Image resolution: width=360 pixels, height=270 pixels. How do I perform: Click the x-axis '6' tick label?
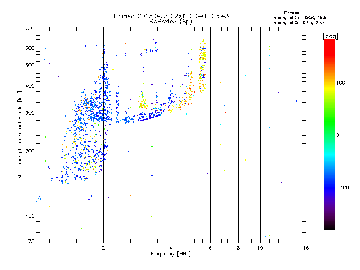point(210,248)
